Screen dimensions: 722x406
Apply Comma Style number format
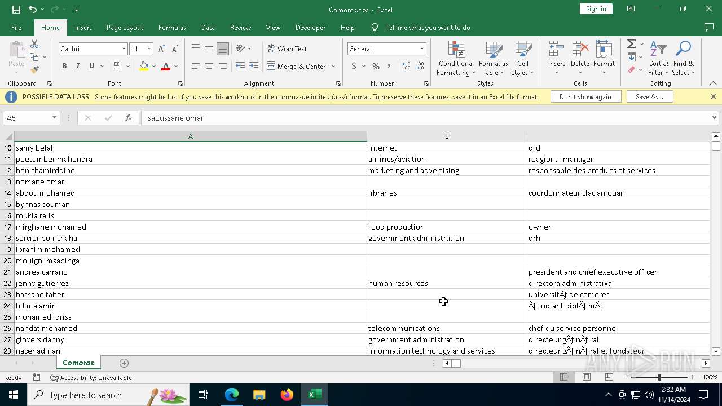click(389, 66)
